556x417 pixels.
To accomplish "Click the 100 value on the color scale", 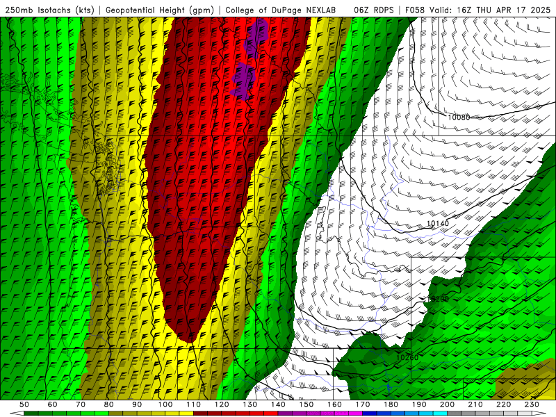I will pos(165,404).
